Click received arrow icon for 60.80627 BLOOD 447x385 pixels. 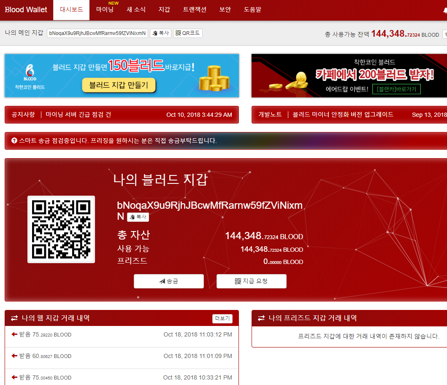point(14,355)
